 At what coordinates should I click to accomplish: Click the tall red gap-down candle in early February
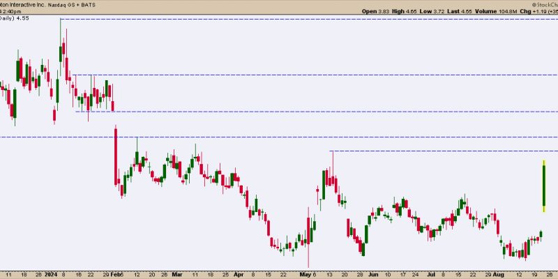(x=116, y=155)
